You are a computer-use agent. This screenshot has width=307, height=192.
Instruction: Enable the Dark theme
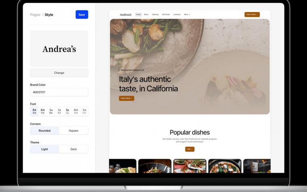(74, 149)
